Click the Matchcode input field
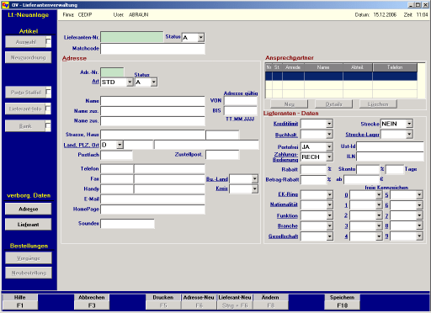Image resolution: width=431 pixels, height=313 pixels. pos(152,49)
